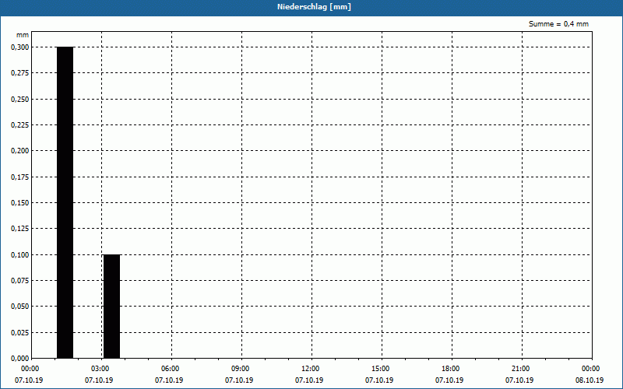The width and height of the screenshot is (623, 389).
Task: Select the 0,250 y-axis tick label
Action: 19,99
